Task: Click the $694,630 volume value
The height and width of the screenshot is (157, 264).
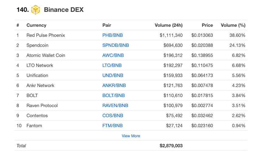Action: coord(173,45)
